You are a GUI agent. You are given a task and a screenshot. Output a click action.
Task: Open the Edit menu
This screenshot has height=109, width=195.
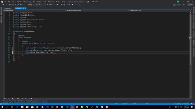[x=9, y=2]
